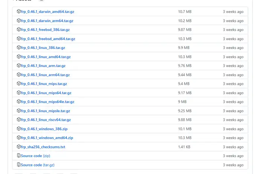Download frp_0.46.1_darwin_arm64.tar.gz
Screen dimensions: 271x174
click(47, 21)
